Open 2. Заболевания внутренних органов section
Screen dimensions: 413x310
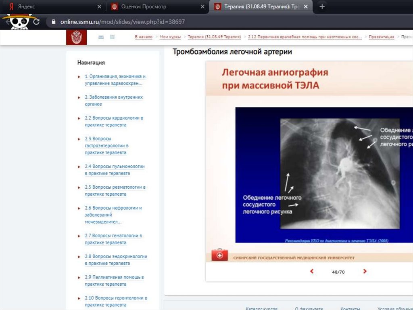[x=114, y=101]
